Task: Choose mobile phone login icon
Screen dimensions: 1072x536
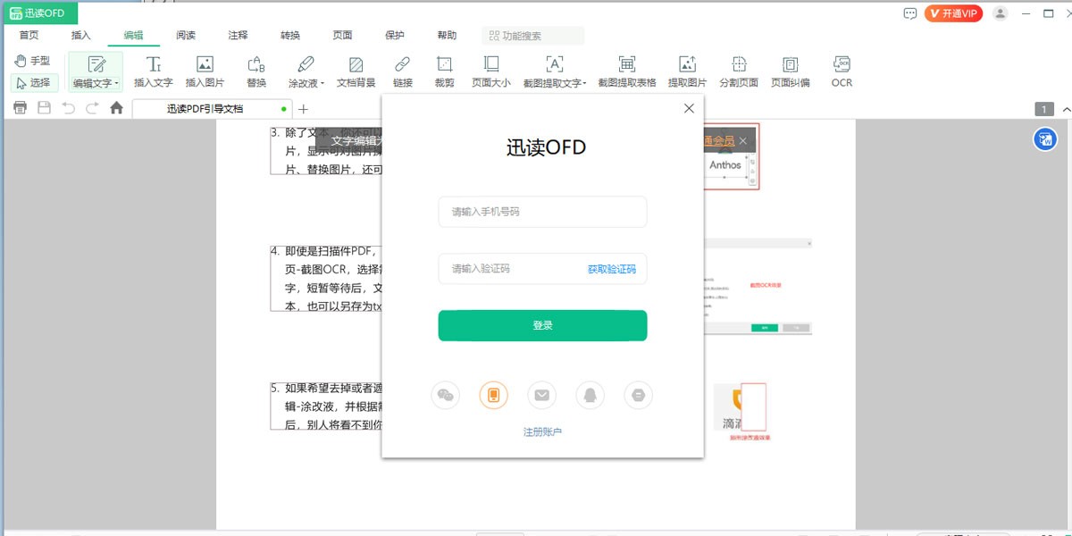Action: 494,395
